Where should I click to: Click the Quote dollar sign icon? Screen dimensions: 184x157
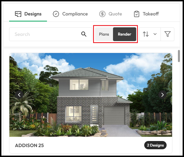102,14
